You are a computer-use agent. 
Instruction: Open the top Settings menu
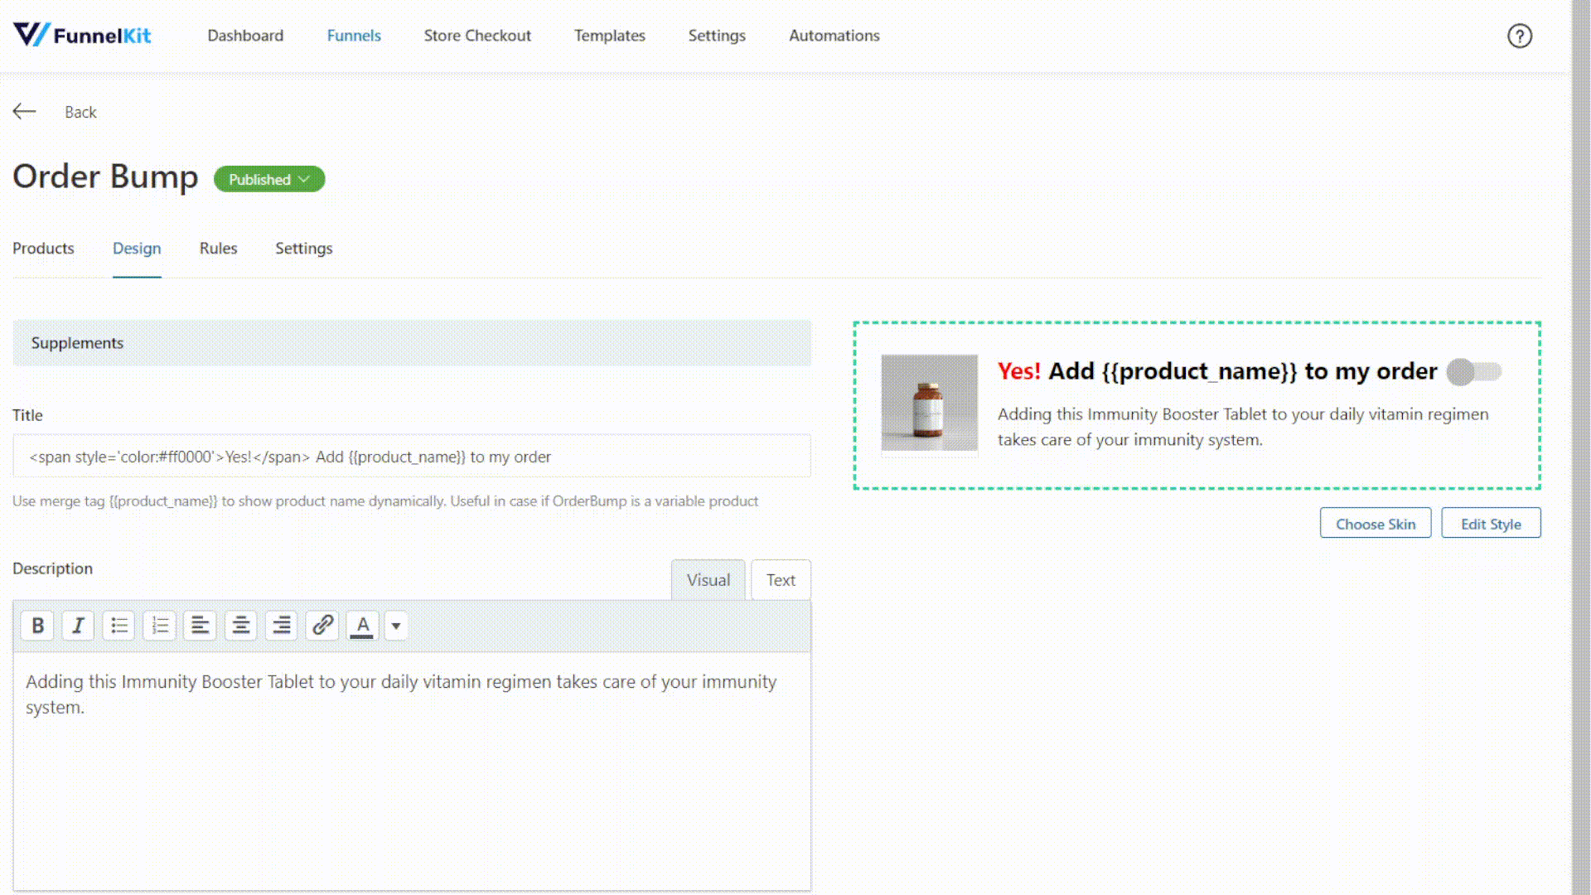[x=717, y=36]
